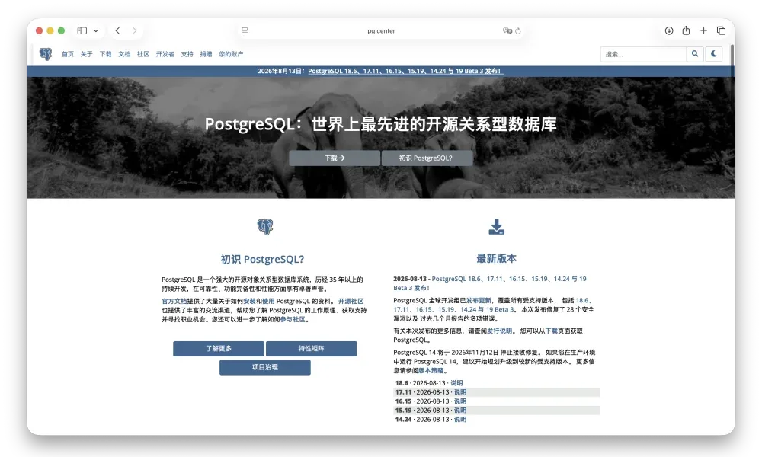
Task: Click the hero 下载 button
Action: coord(335,158)
